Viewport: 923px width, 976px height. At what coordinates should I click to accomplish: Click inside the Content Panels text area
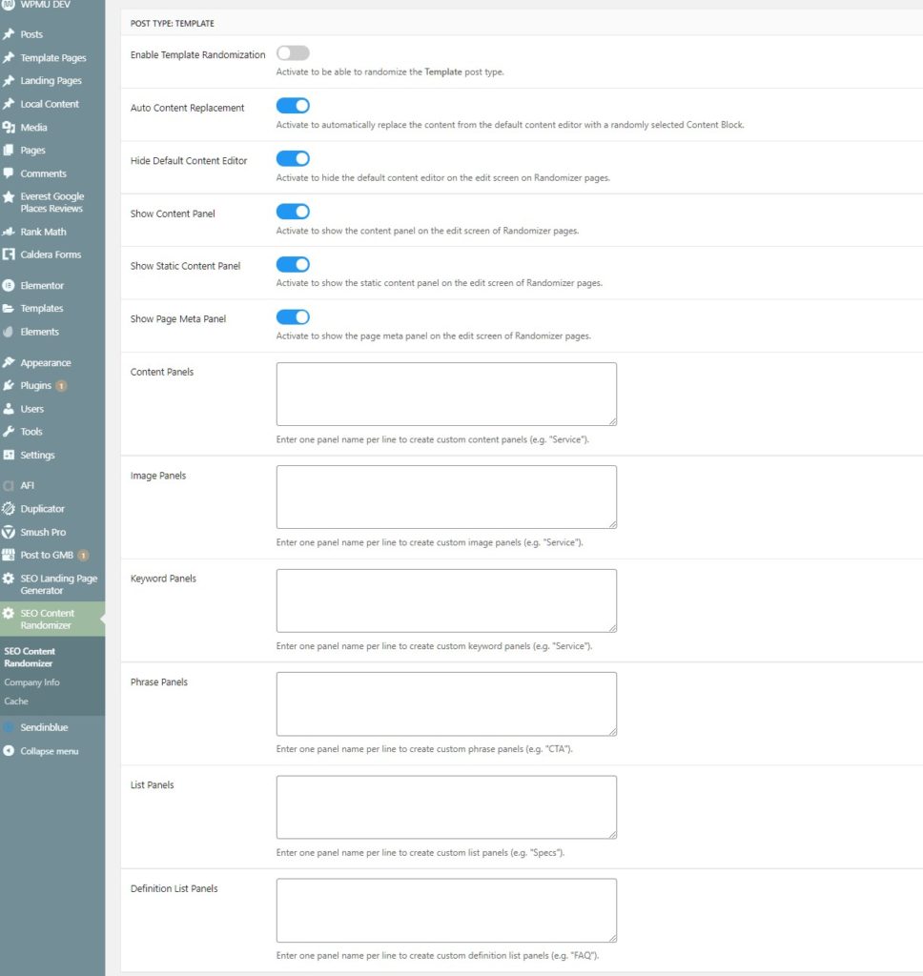tap(443, 393)
